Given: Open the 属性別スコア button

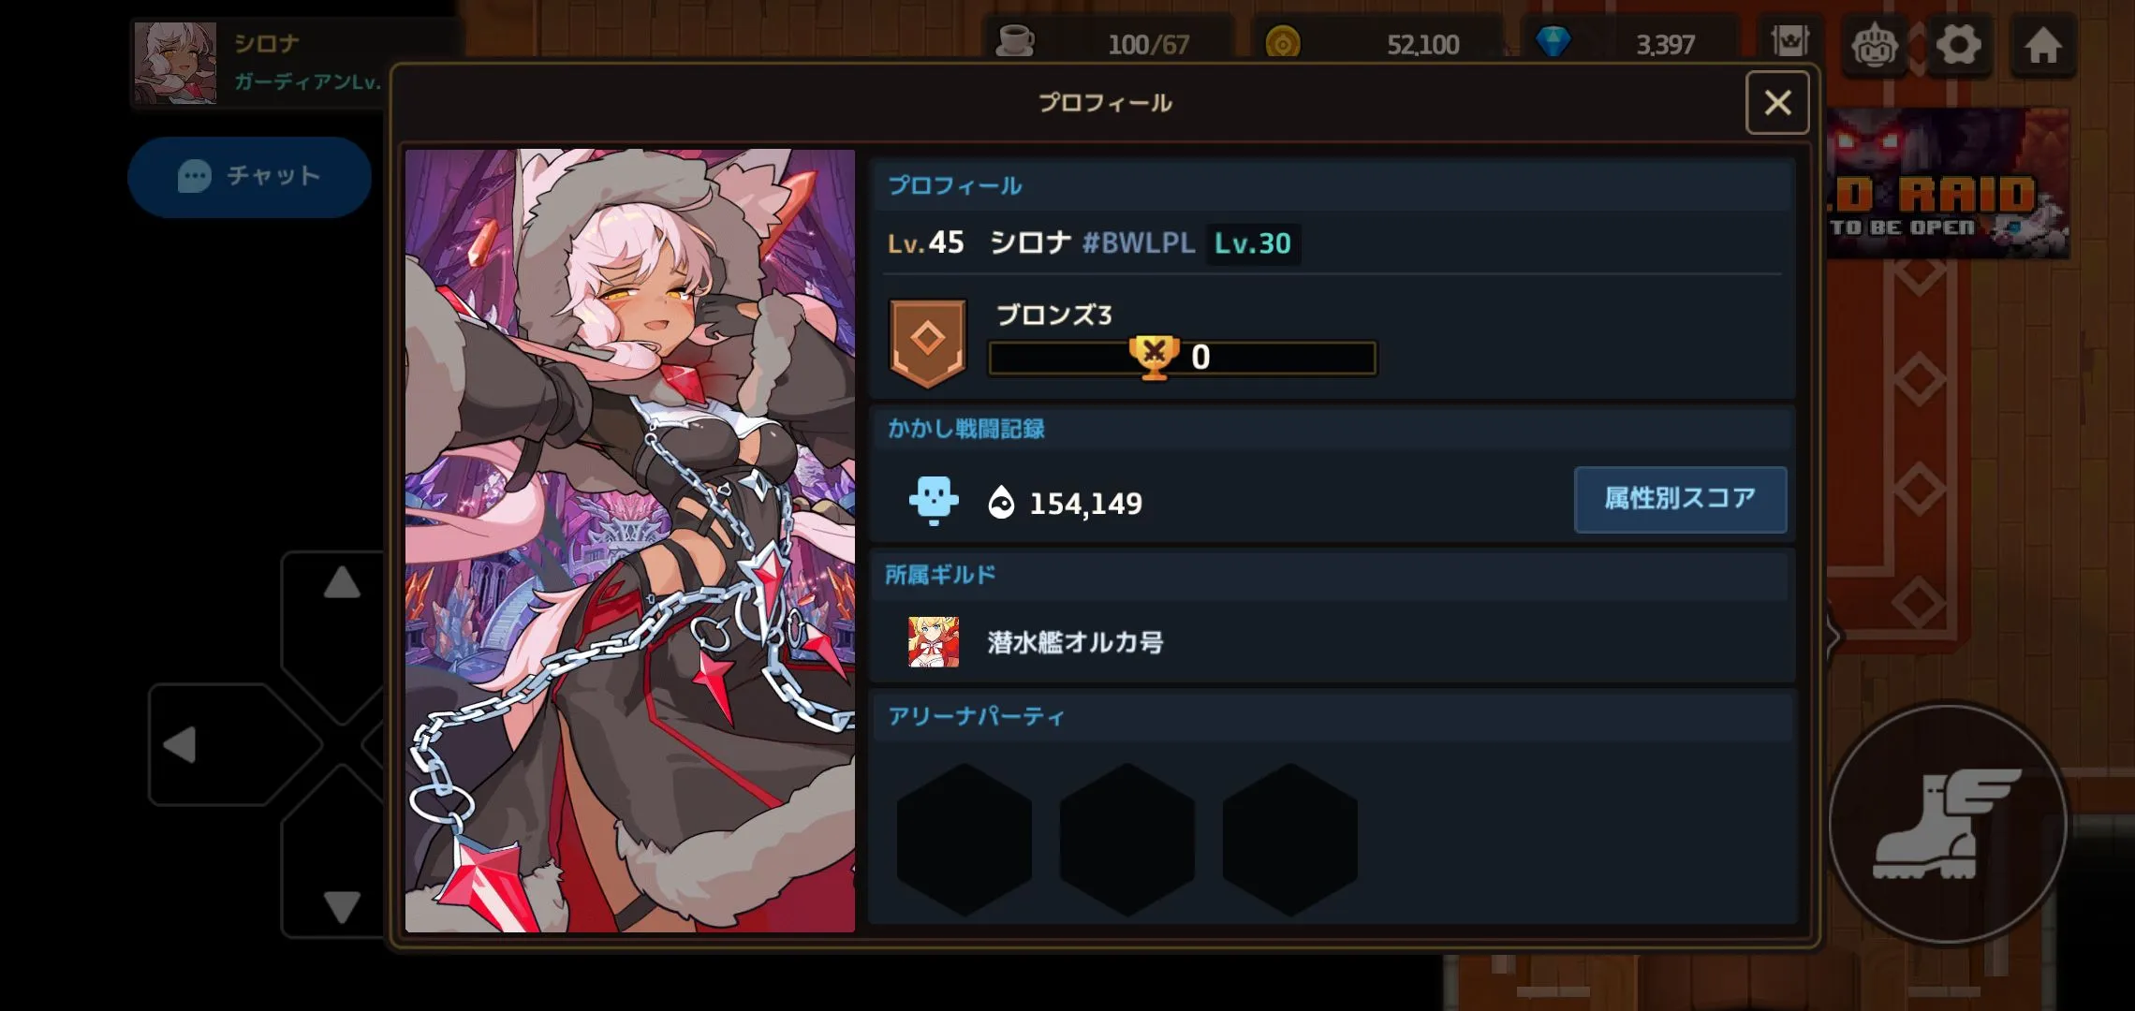Looking at the screenshot, I should tap(1680, 499).
